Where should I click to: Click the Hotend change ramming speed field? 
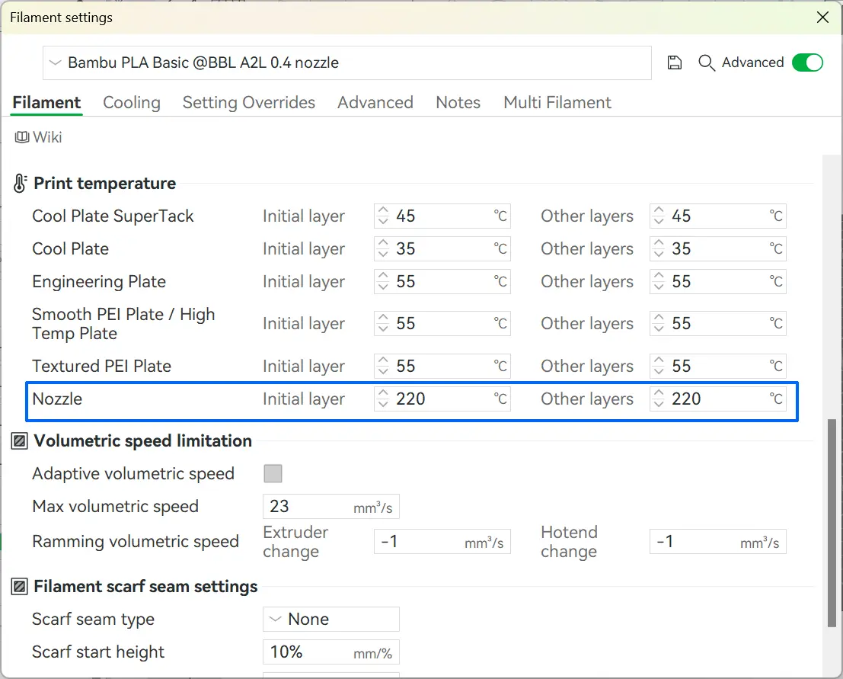pyautogui.click(x=718, y=541)
